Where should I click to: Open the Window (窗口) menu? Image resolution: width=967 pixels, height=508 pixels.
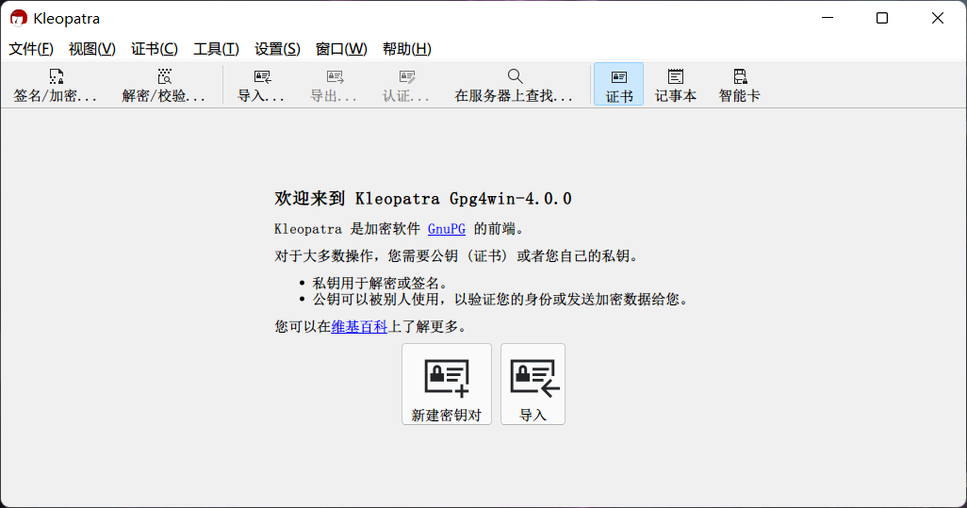coord(341,49)
